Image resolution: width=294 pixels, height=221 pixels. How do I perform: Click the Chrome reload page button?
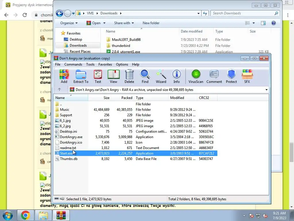click(25, 15)
